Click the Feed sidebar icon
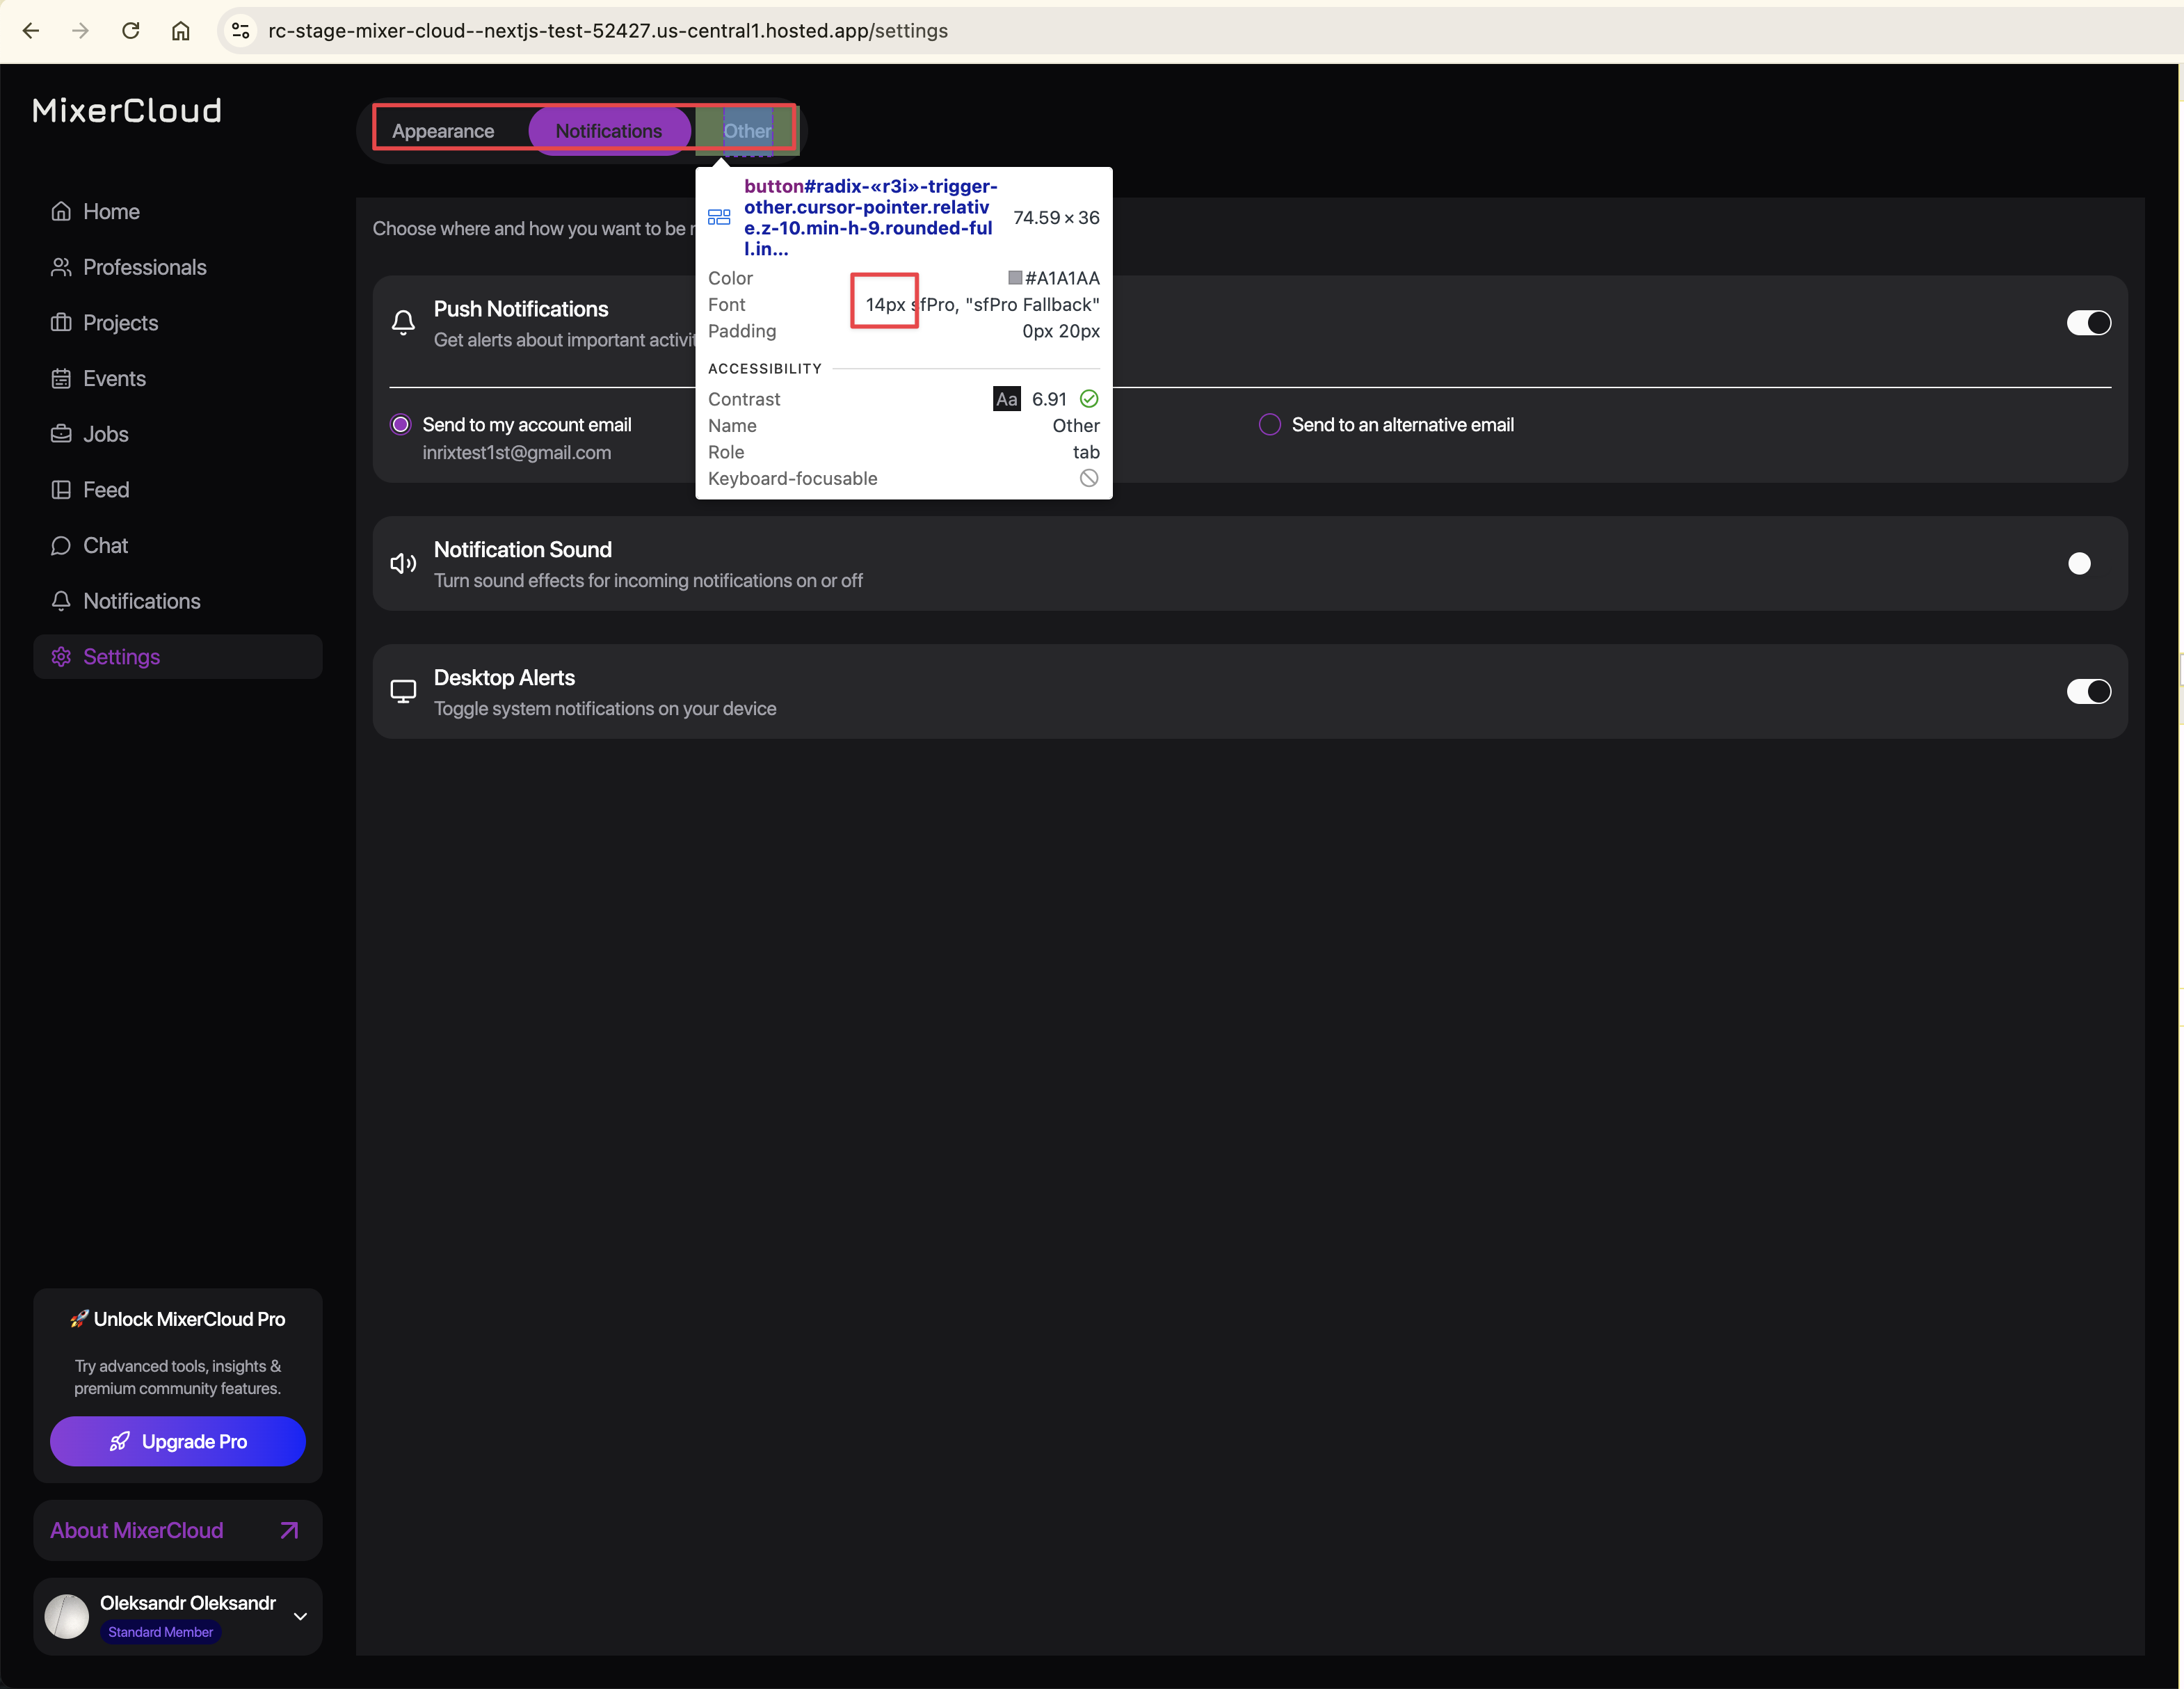Screen dimensions: 2184x1689 61,490
